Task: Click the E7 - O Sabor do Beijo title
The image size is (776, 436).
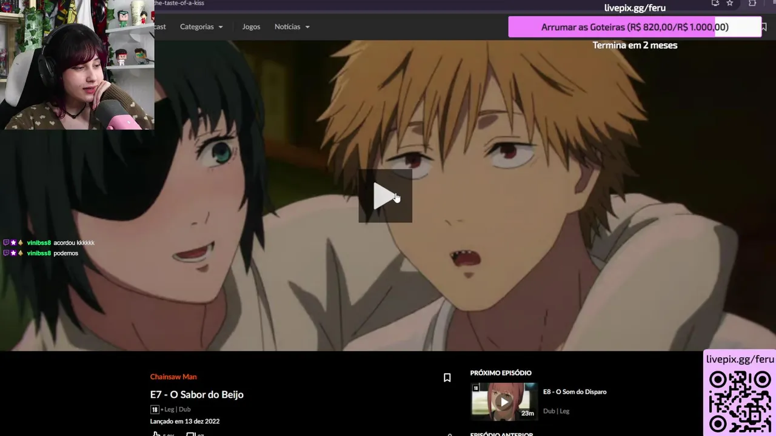Action: [197, 394]
